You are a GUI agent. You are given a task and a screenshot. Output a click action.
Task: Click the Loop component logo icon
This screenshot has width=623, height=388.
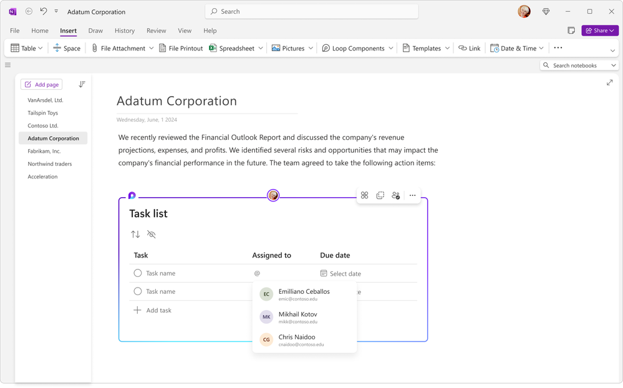(x=132, y=195)
